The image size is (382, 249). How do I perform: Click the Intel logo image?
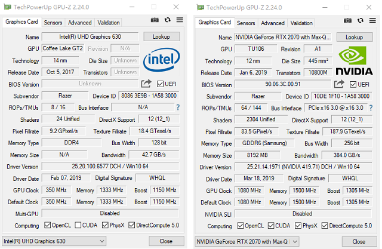(162, 60)
